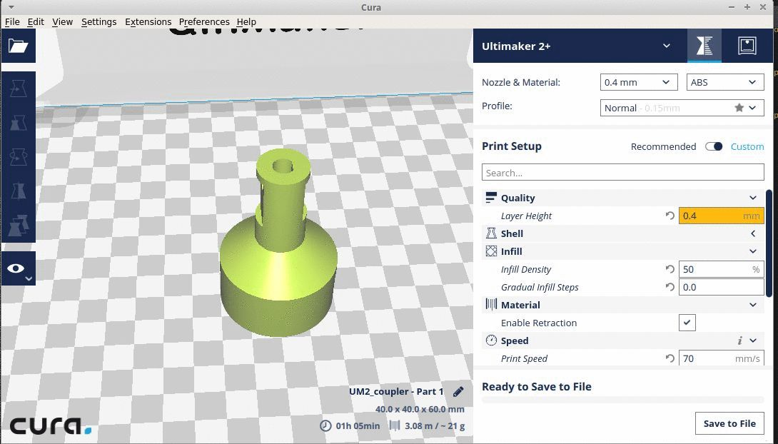This screenshot has height=444, width=778.
Task: Click the 40.0 x 40.0 x 60.0 mm dimensions
Action: click(x=420, y=410)
